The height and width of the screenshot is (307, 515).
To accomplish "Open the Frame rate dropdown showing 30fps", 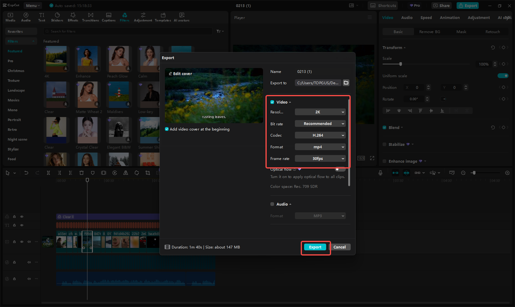I will tap(320, 159).
